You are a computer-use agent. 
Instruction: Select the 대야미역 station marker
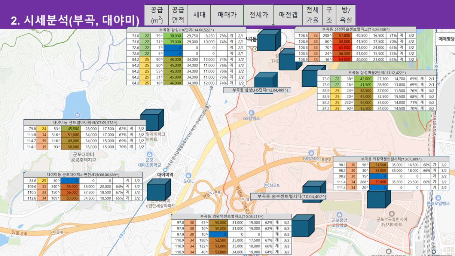click(x=165, y=170)
